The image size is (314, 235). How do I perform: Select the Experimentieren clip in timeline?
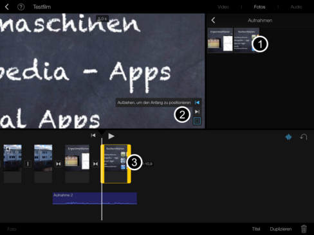(x=77, y=164)
